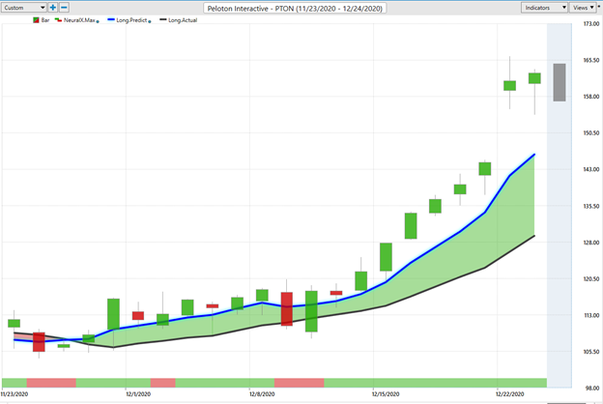Screen dimensions: 603x404
Task: Click the dot beside Long.Predict label
Action: [150, 21]
